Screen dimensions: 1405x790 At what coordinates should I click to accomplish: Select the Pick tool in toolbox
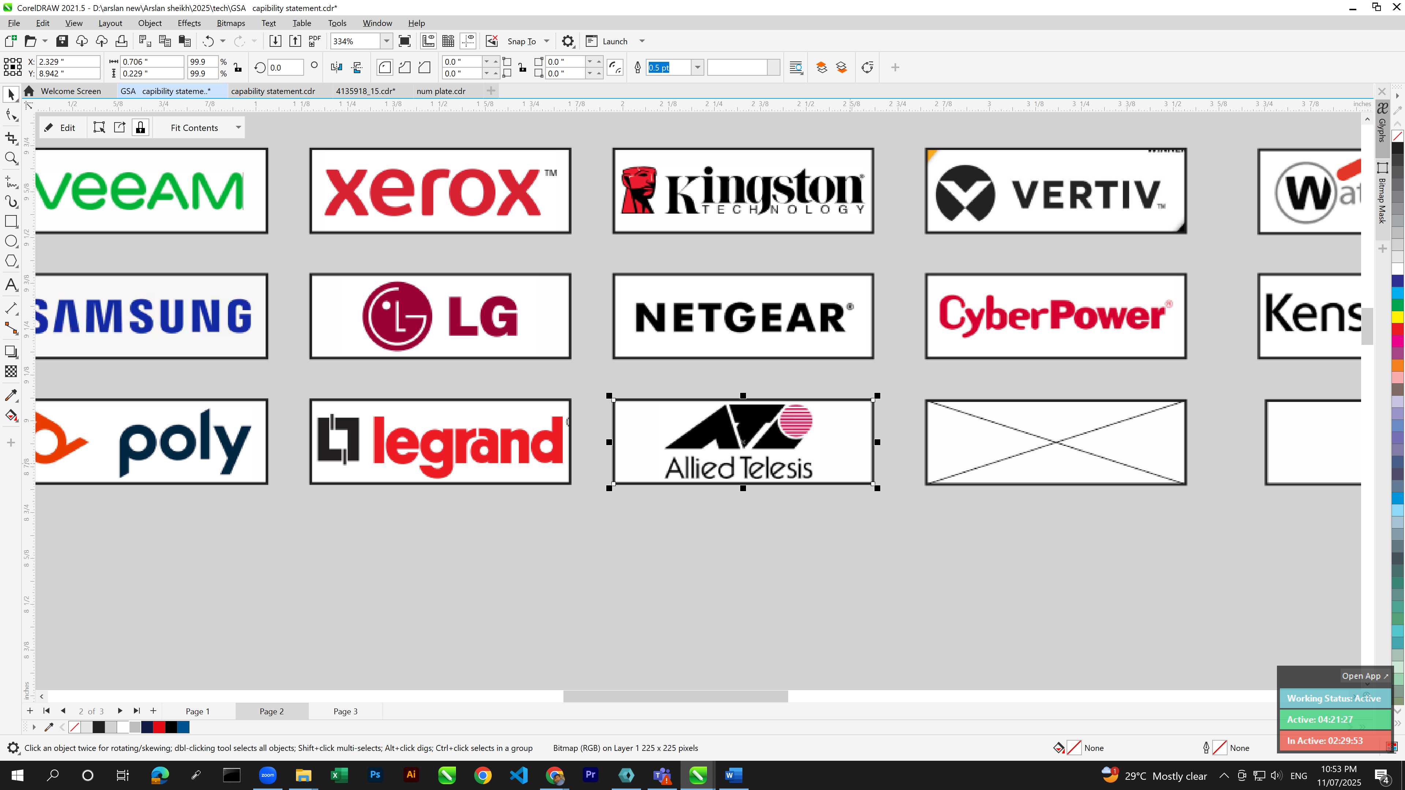point(11,95)
